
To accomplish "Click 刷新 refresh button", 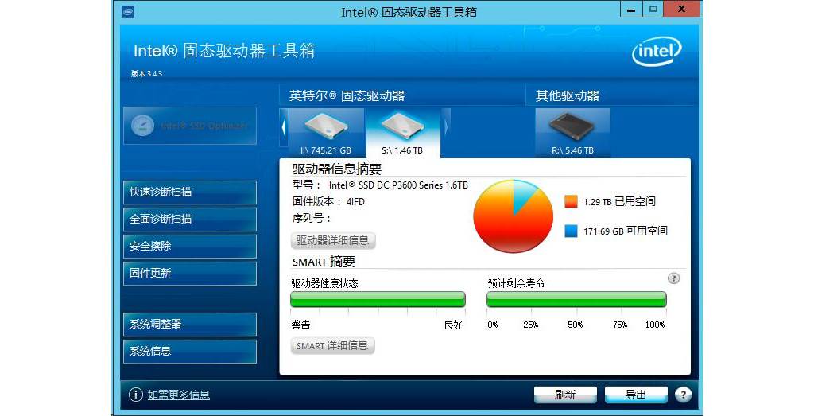I will [x=565, y=395].
